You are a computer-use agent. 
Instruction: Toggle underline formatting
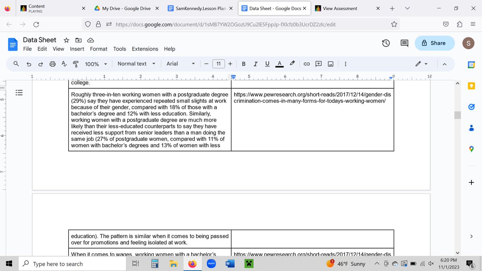[268, 64]
